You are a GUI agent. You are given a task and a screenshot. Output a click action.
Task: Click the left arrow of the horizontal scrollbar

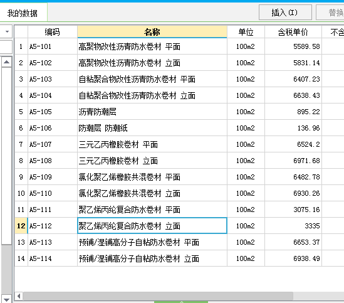click(x=19, y=296)
